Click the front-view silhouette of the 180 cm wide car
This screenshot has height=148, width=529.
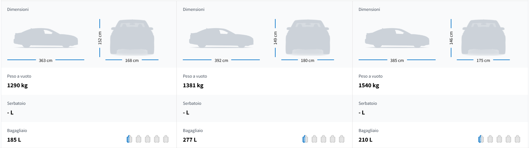(308, 37)
